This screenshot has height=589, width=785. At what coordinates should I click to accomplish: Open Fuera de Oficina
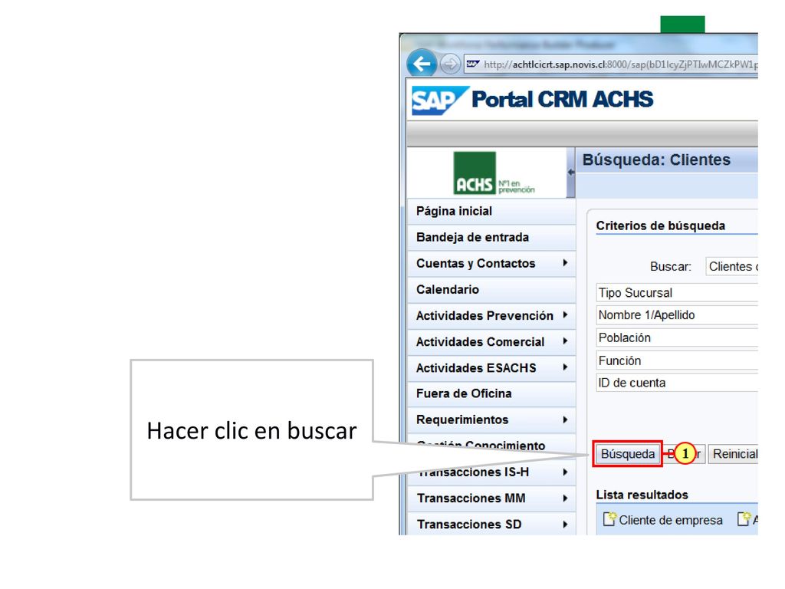[x=491, y=393]
